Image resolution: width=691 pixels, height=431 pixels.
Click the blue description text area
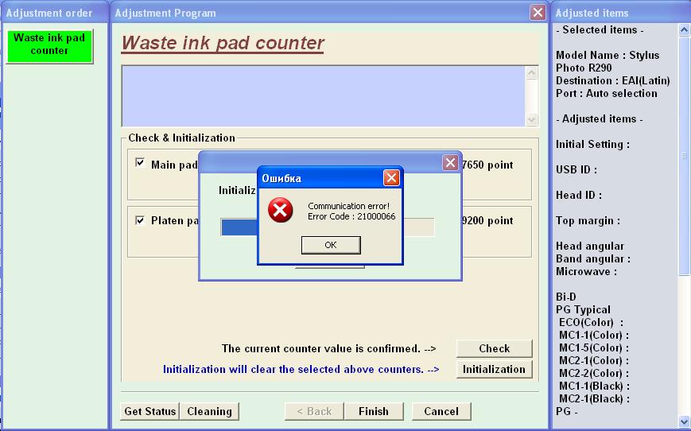pyautogui.click(x=324, y=96)
